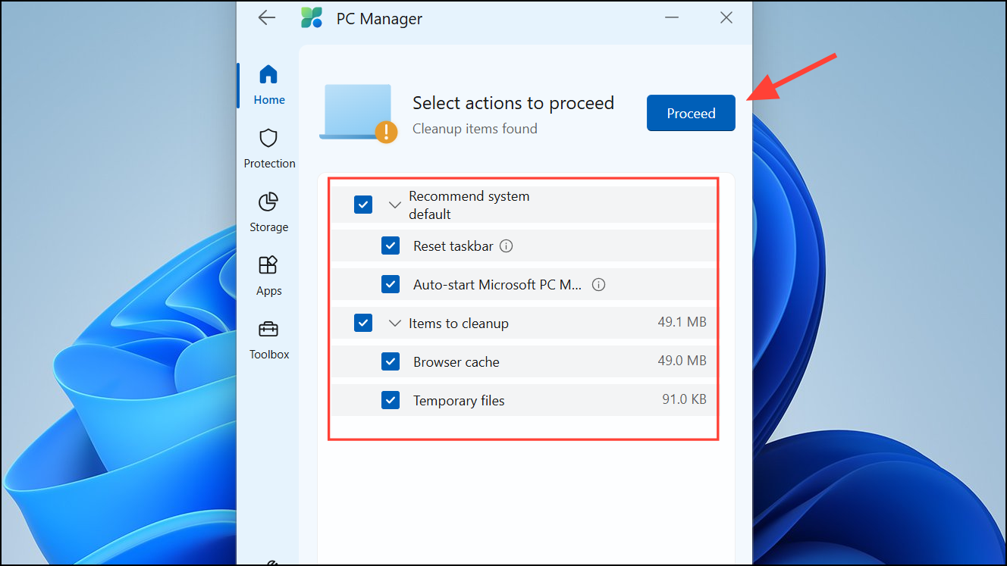Uncheck the Browser cache checkbox
This screenshot has width=1007, height=566.
[391, 361]
